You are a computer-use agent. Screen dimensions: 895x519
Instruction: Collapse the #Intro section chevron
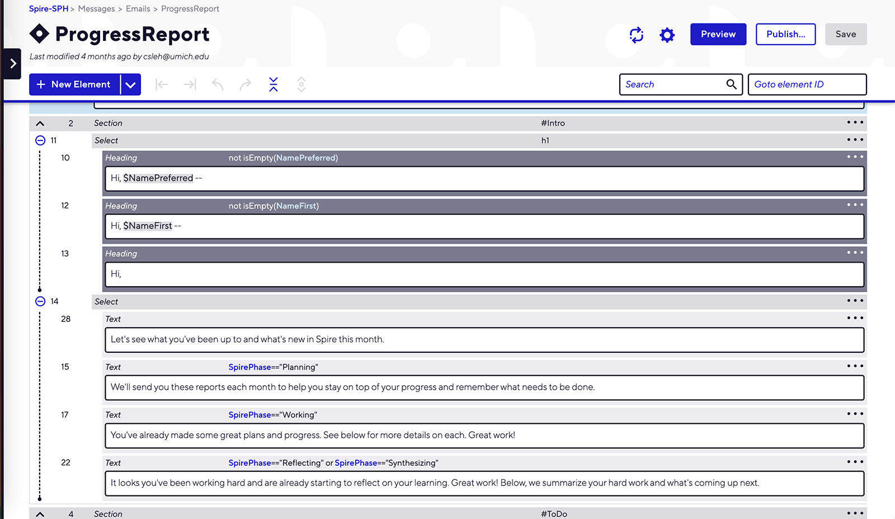[40, 123]
